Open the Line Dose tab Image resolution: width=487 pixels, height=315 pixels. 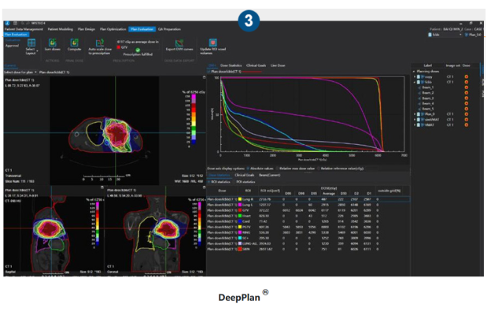click(279, 66)
